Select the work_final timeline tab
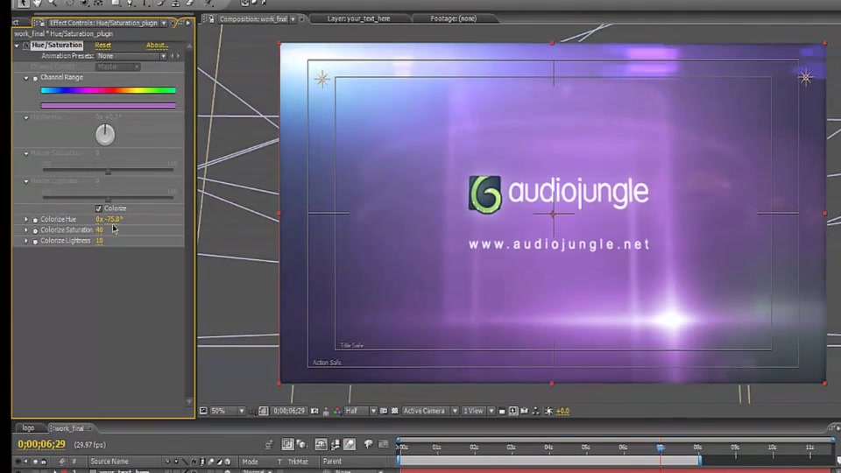 (68, 428)
